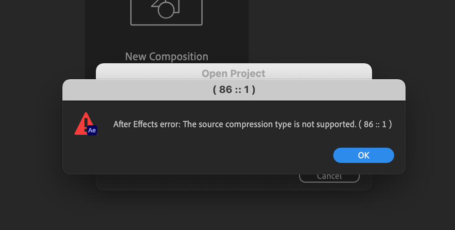This screenshot has height=230, width=455.
Task: Click the Open Project dialog title bar
Action: click(x=233, y=73)
